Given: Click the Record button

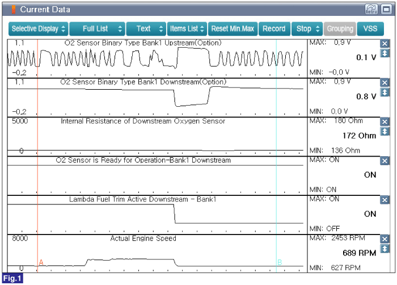Looking at the screenshot, I should click(x=274, y=28).
